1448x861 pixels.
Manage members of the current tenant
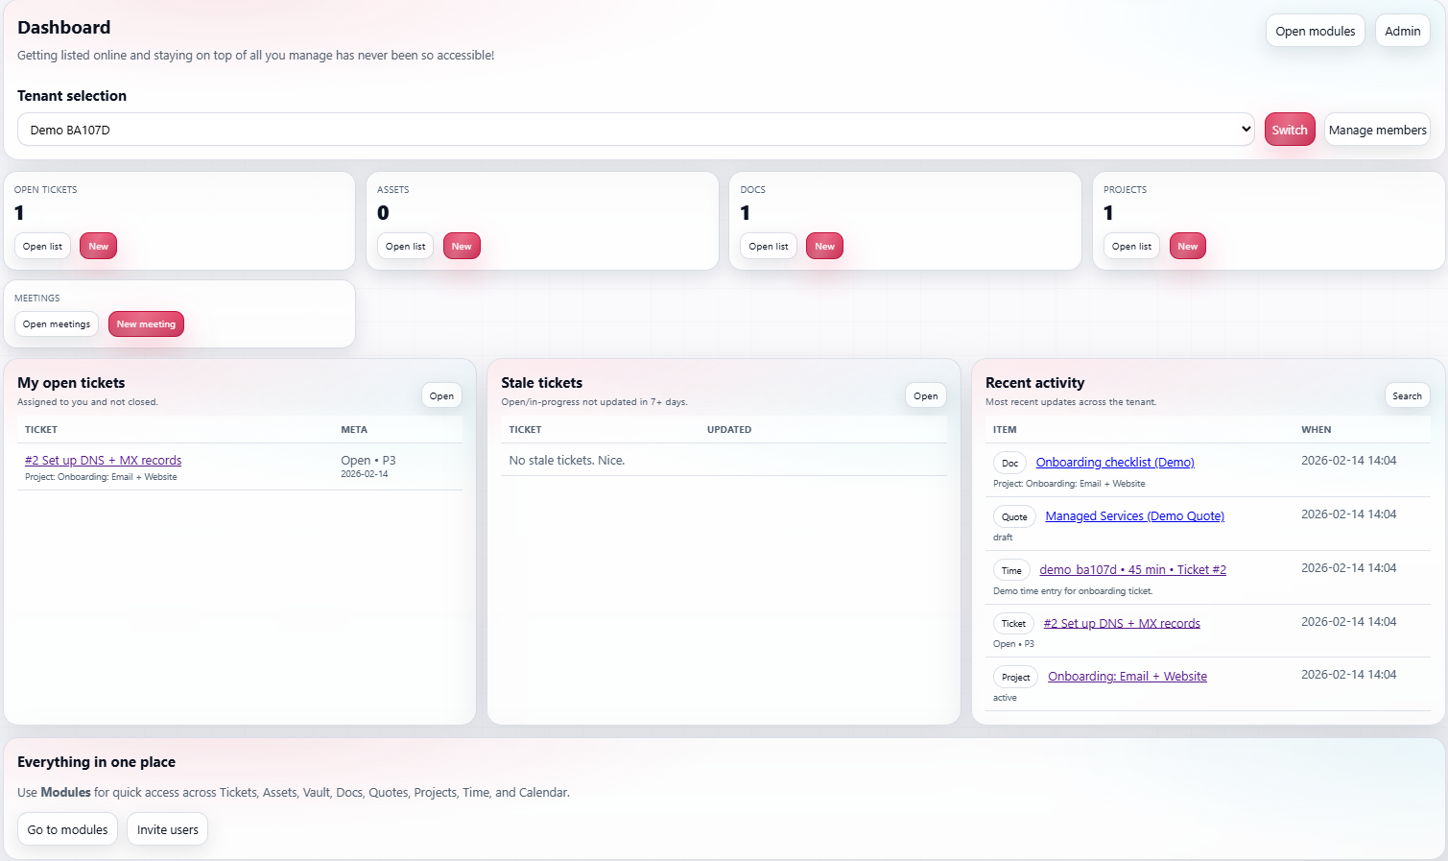(x=1377, y=129)
